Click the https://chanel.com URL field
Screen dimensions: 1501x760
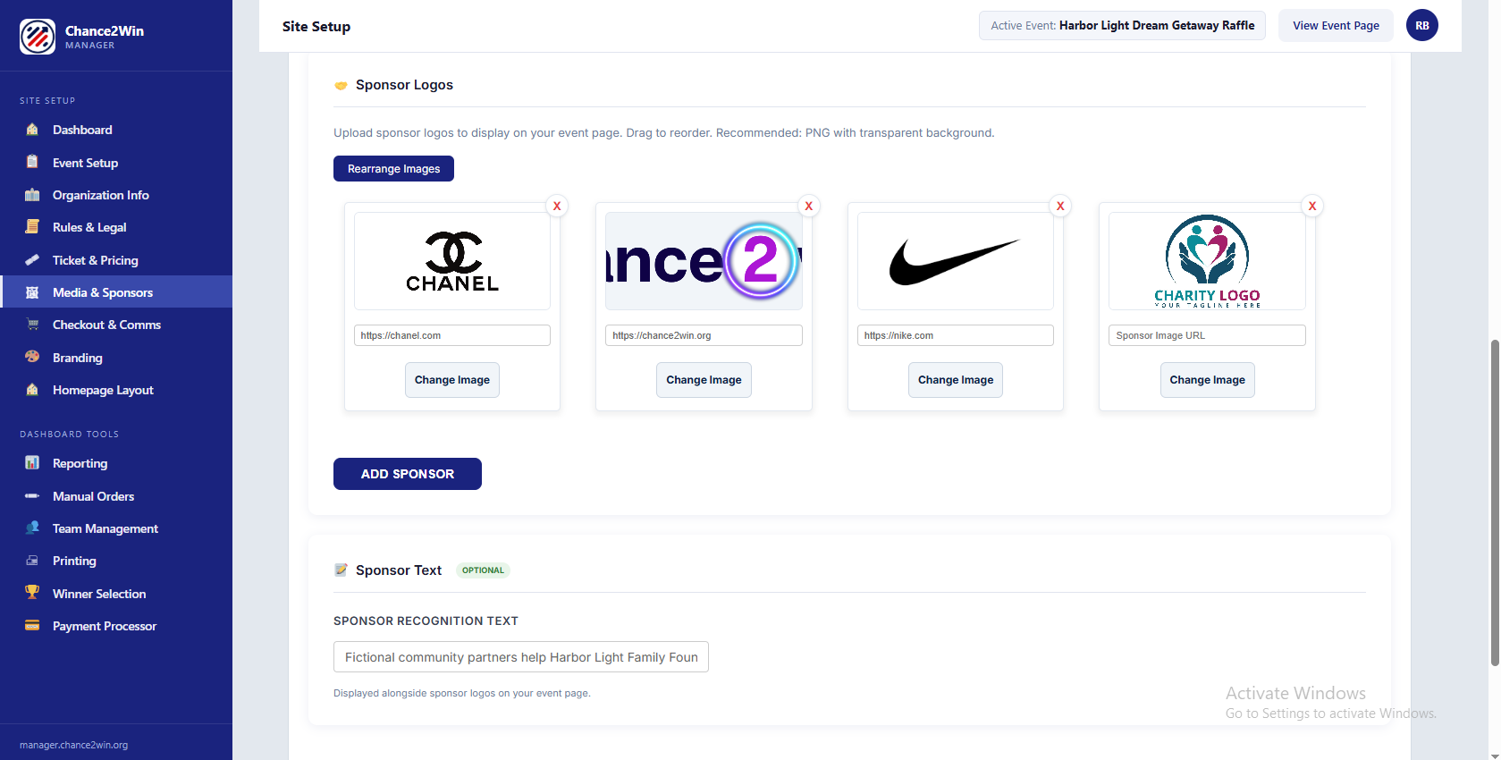[x=452, y=335]
